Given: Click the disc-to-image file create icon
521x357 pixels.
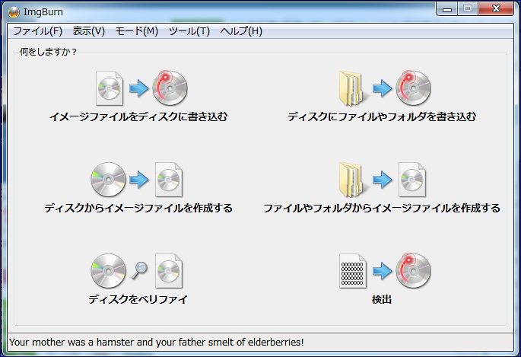Looking at the screenshot, I should 137,180.
